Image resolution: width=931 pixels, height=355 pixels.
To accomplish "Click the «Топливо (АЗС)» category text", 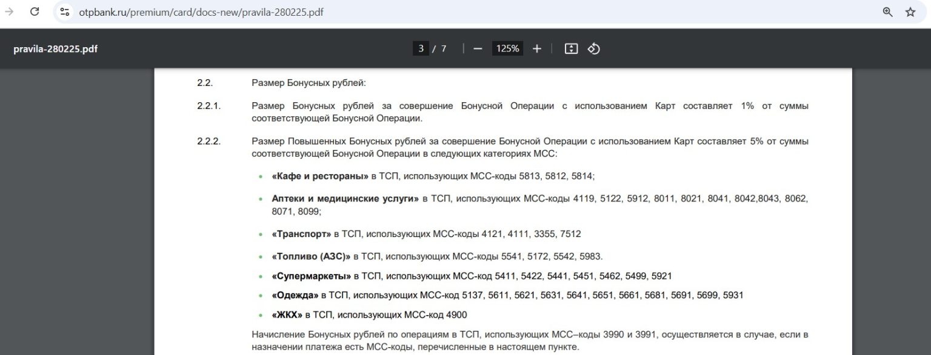I will point(311,256).
